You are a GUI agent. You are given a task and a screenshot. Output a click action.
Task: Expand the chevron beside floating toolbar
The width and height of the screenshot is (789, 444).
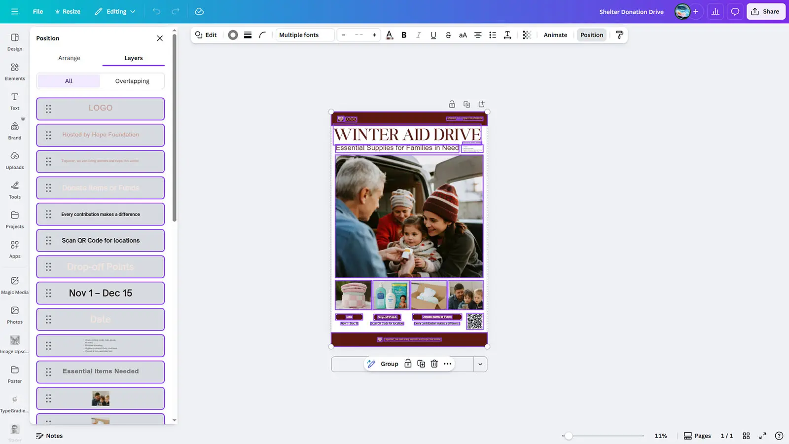[480, 364]
